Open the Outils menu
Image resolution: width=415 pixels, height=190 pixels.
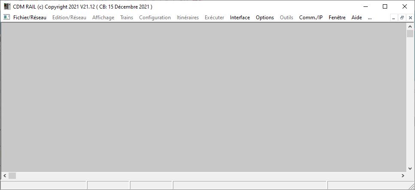286,18
